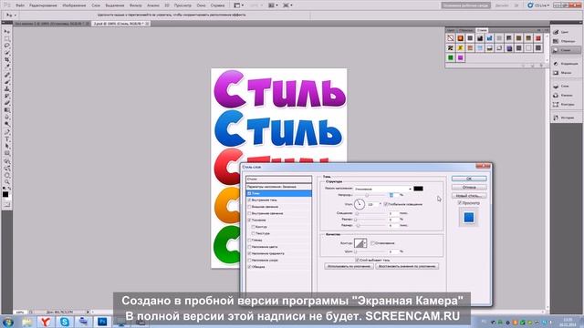
Task: Enable the Глянец checkbox
Action: 249,241
